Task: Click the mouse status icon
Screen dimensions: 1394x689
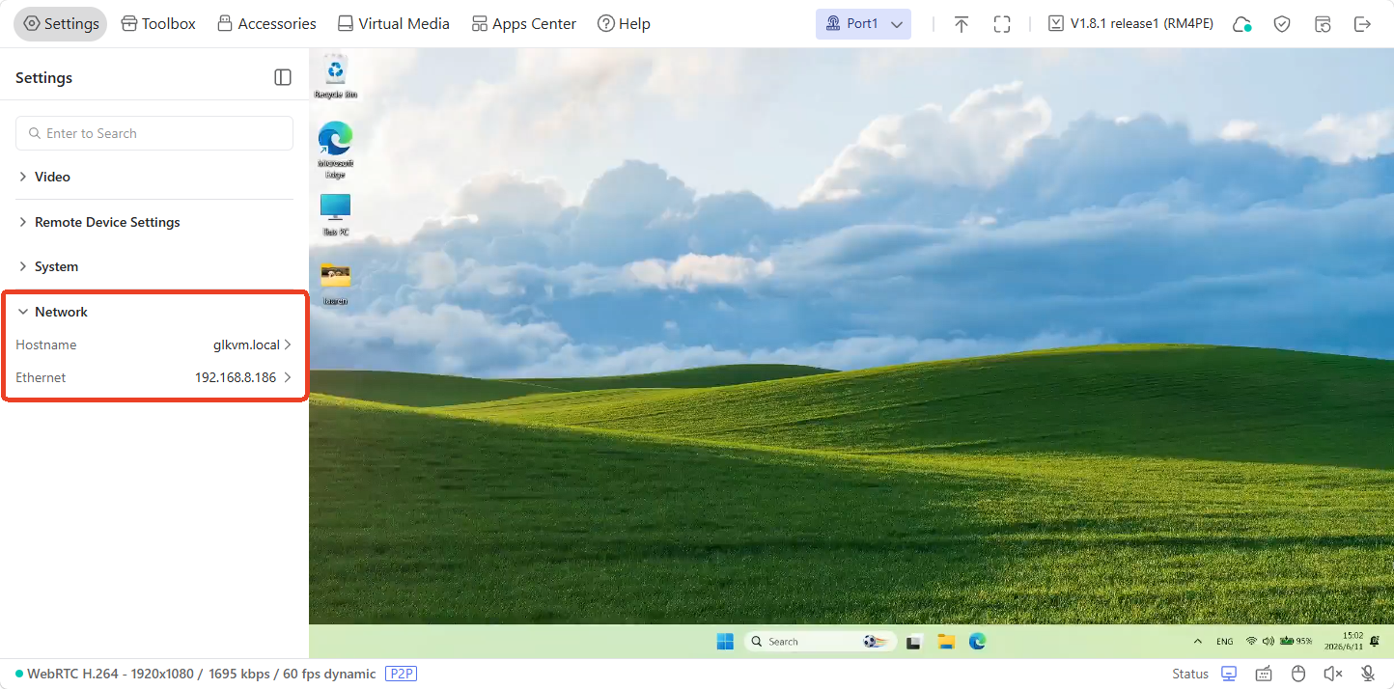Action: click(x=1298, y=674)
